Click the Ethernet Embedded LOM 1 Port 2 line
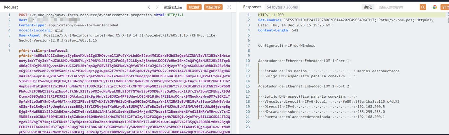Screen dimensions: 449x135 coord(304,86)
